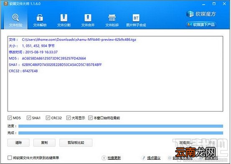Select the 大小 1,051,452,904 字节 line

(x=31, y=46)
